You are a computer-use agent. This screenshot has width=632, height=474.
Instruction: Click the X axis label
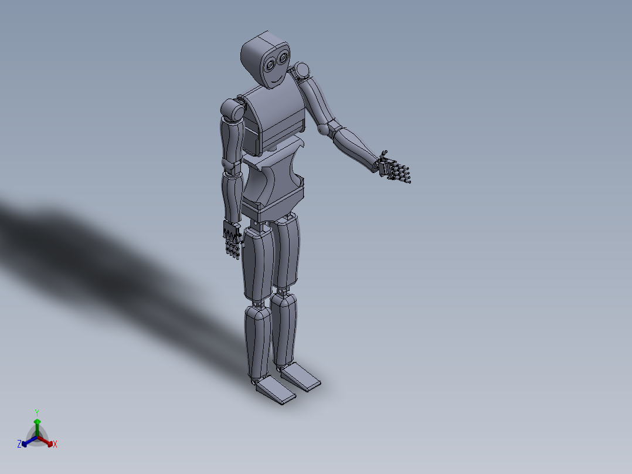coord(55,443)
